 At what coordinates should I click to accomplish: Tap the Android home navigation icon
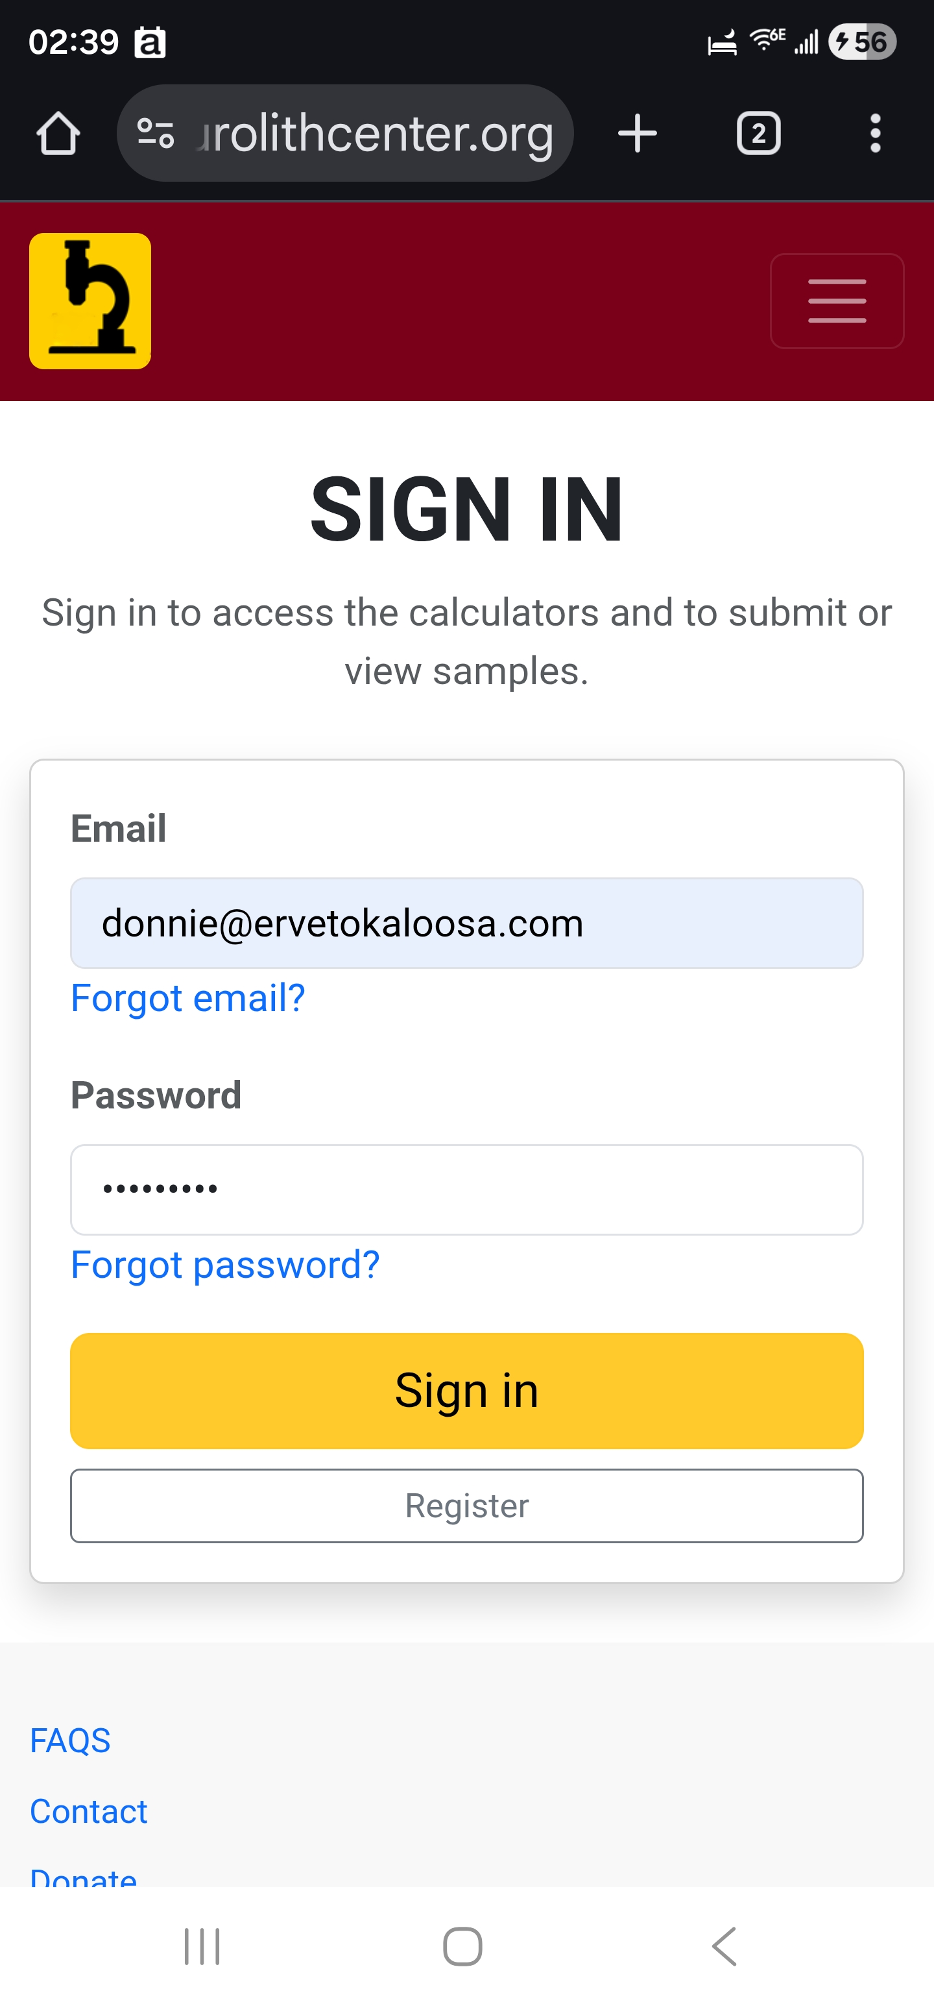click(x=462, y=1946)
